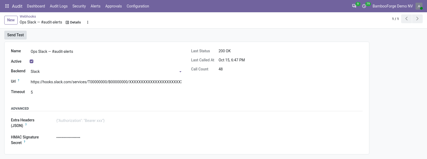This screenshot has height=159, width=427.
Task: Uncheck the Active checkbox
Action: (31, 61)
